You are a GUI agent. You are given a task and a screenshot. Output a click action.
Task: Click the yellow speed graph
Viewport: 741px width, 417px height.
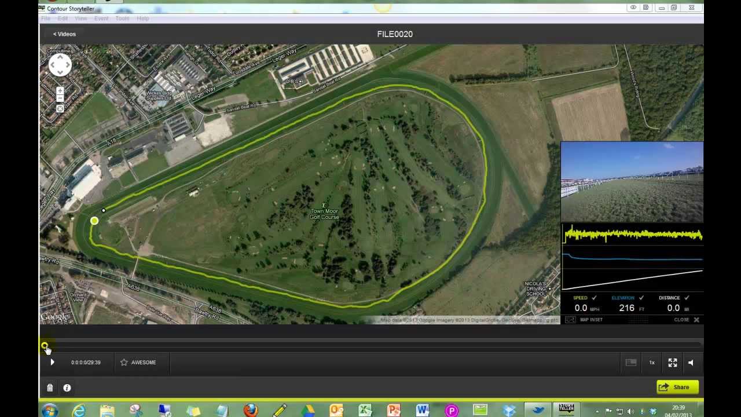tap(633, 235)
